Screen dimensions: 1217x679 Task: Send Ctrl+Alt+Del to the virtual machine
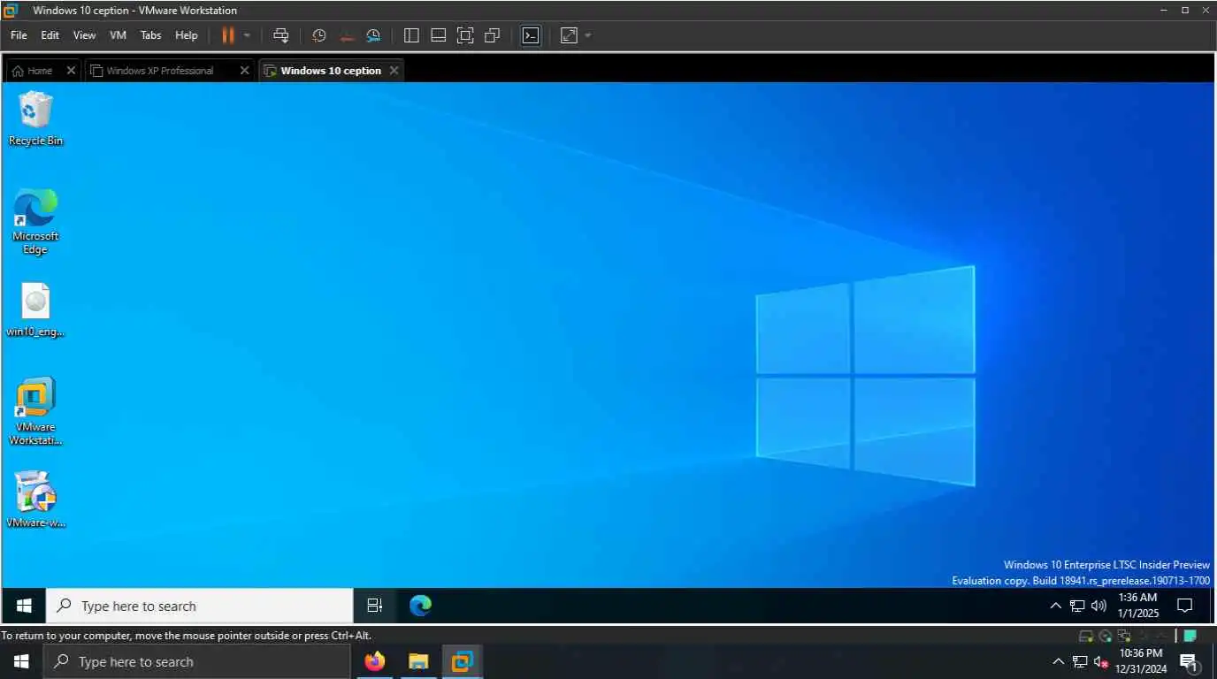click(x=281, y=35)
